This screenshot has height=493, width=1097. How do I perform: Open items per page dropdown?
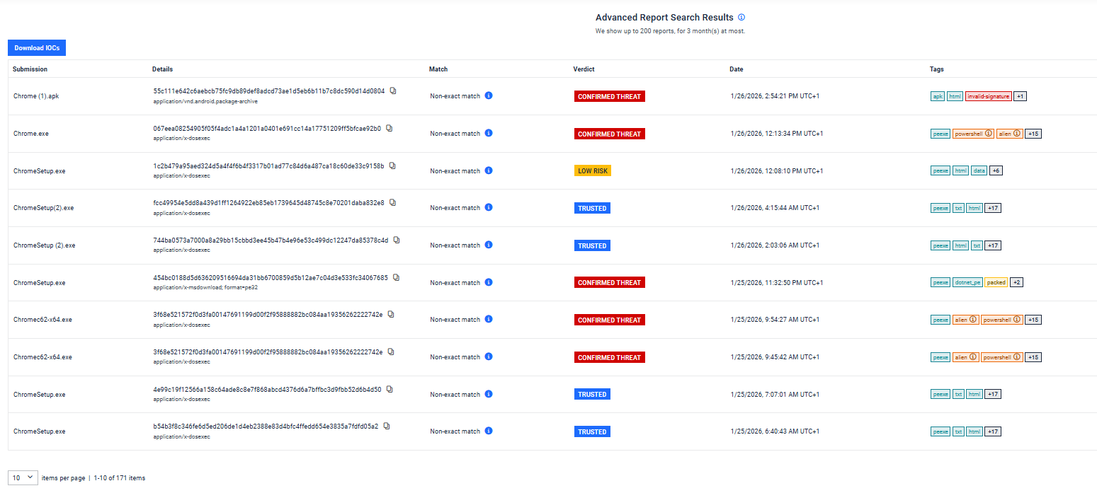(x=23, y=477)
